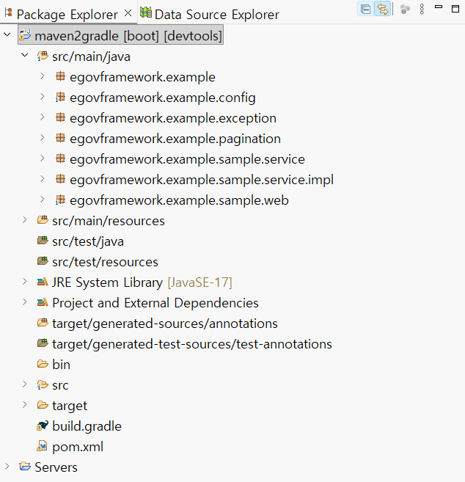
Task: Toggle Link with Editor button
Action: coord(382,10)
